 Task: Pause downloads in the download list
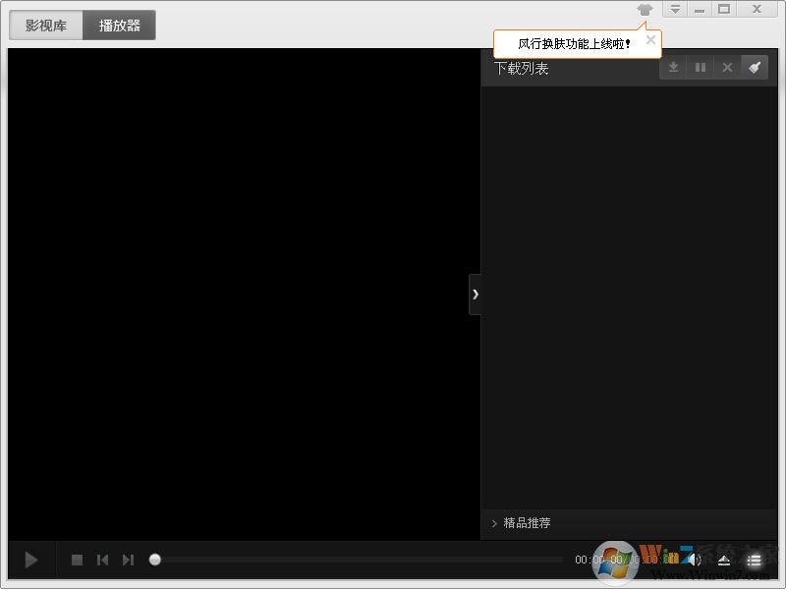point(701,68)
